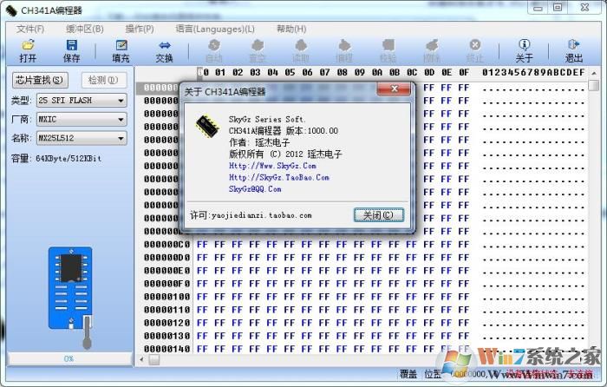Start the 自动 auto operation icon
This screenshot has width=607, height=387.
click(213, 50)
